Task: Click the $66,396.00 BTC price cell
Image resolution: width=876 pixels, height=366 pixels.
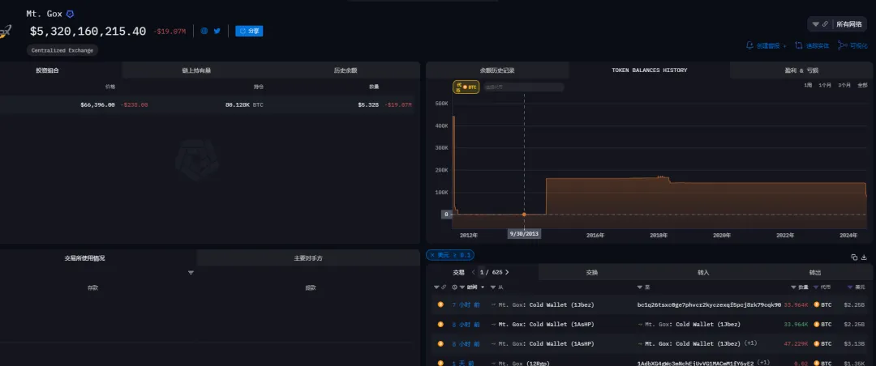Action: pyautogui.click(x=97, y=105)
